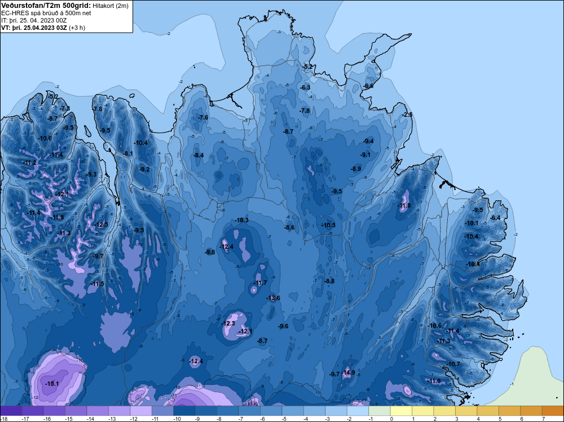Click the legend scale value -18
Screen dimensions: 564x422
click(x=4, y=419)
